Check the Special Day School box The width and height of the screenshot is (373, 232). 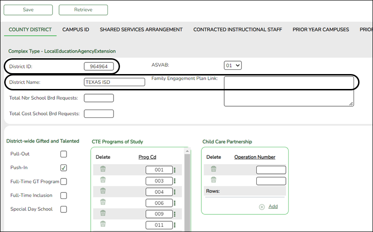[x=64, y=209]
